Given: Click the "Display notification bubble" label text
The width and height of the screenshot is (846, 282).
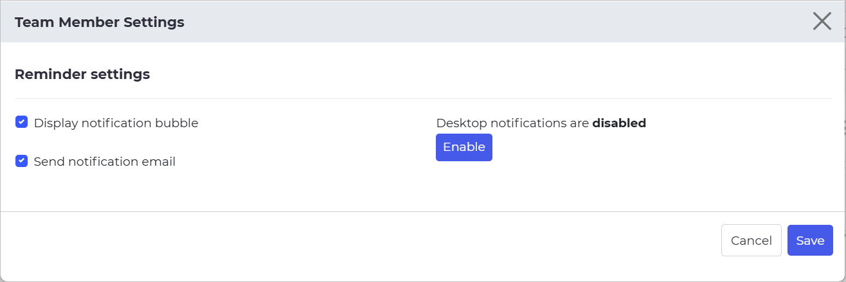Looking at the screenshot, I should click(x=116, y=123).
